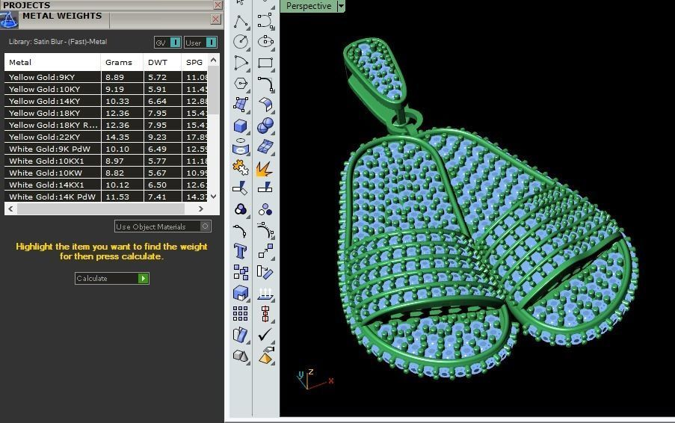Open the Perspective viewport dropdown arrow
The image size is (675, 423).
coord(341,6)
